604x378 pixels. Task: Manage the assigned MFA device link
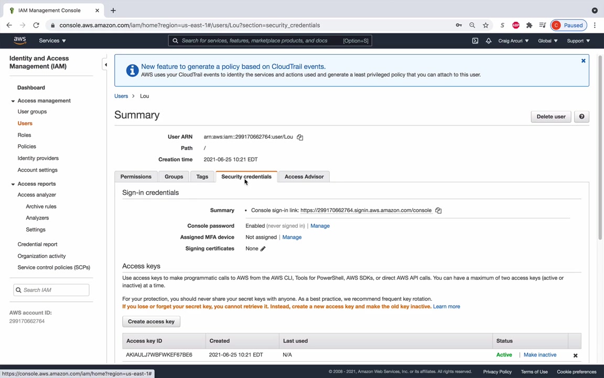coord(292,237)
